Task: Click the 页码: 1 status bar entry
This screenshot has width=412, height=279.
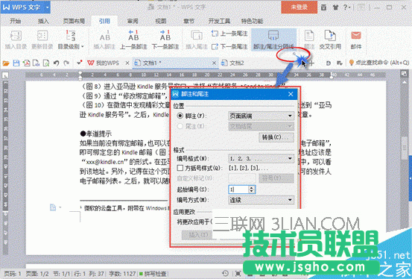Action: [13, 274]
